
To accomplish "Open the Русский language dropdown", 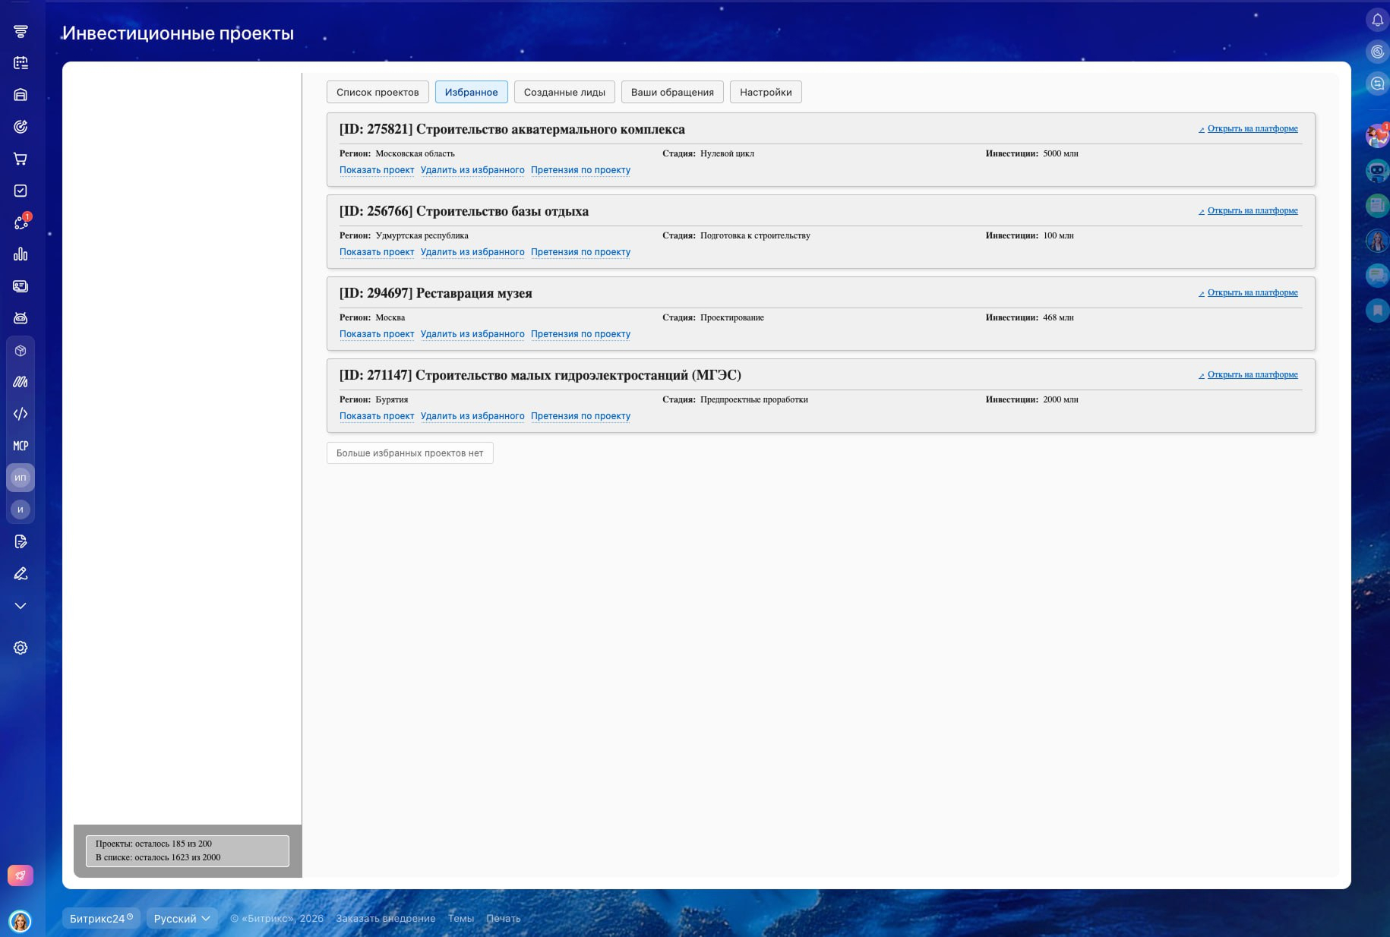I will click(182, 918).
